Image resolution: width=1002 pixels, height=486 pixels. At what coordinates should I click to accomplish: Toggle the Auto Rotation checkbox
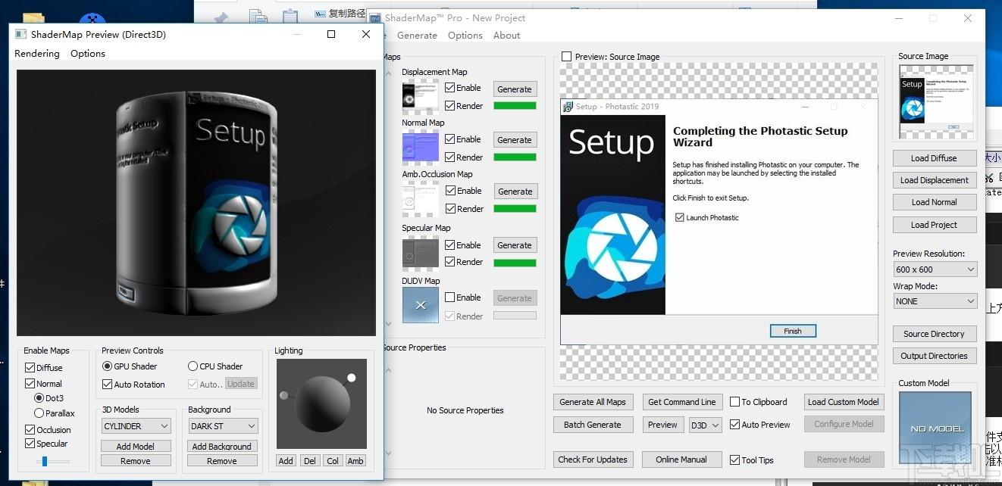coord(107,385)
